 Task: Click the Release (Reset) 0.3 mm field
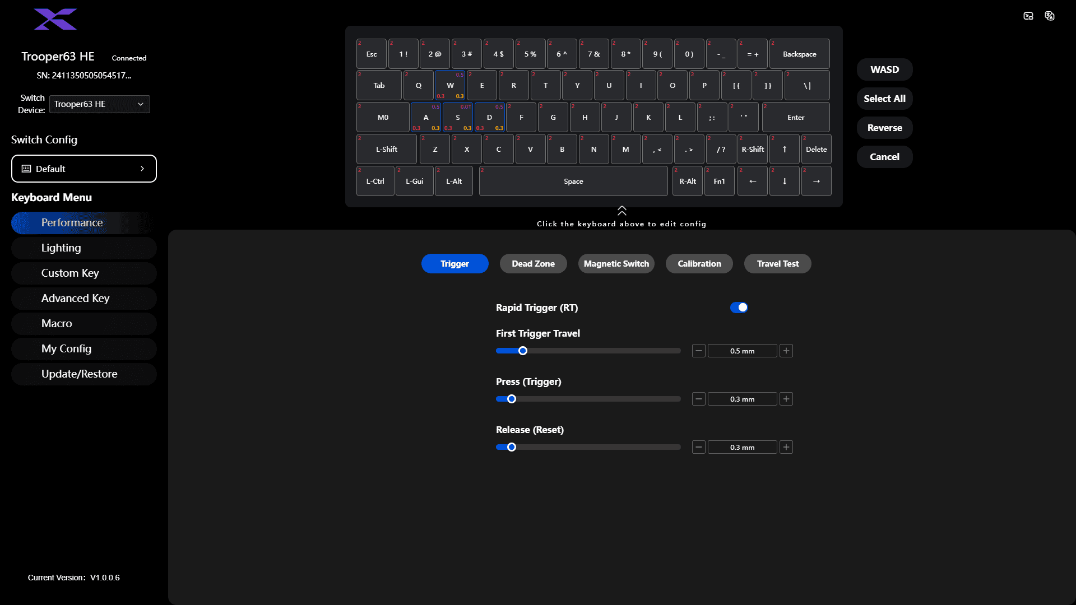[x=743, y=447]
